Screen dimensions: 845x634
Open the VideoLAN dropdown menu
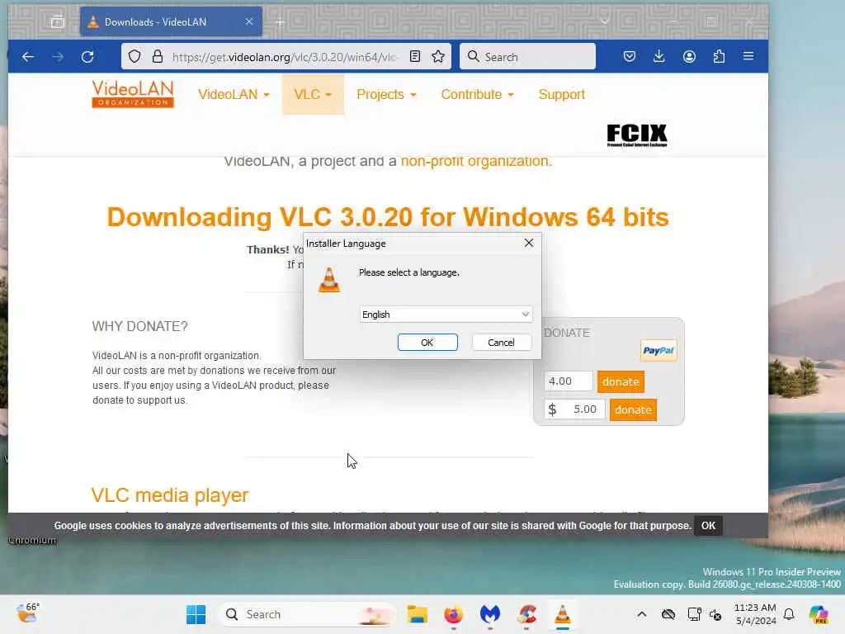point(234,94)
